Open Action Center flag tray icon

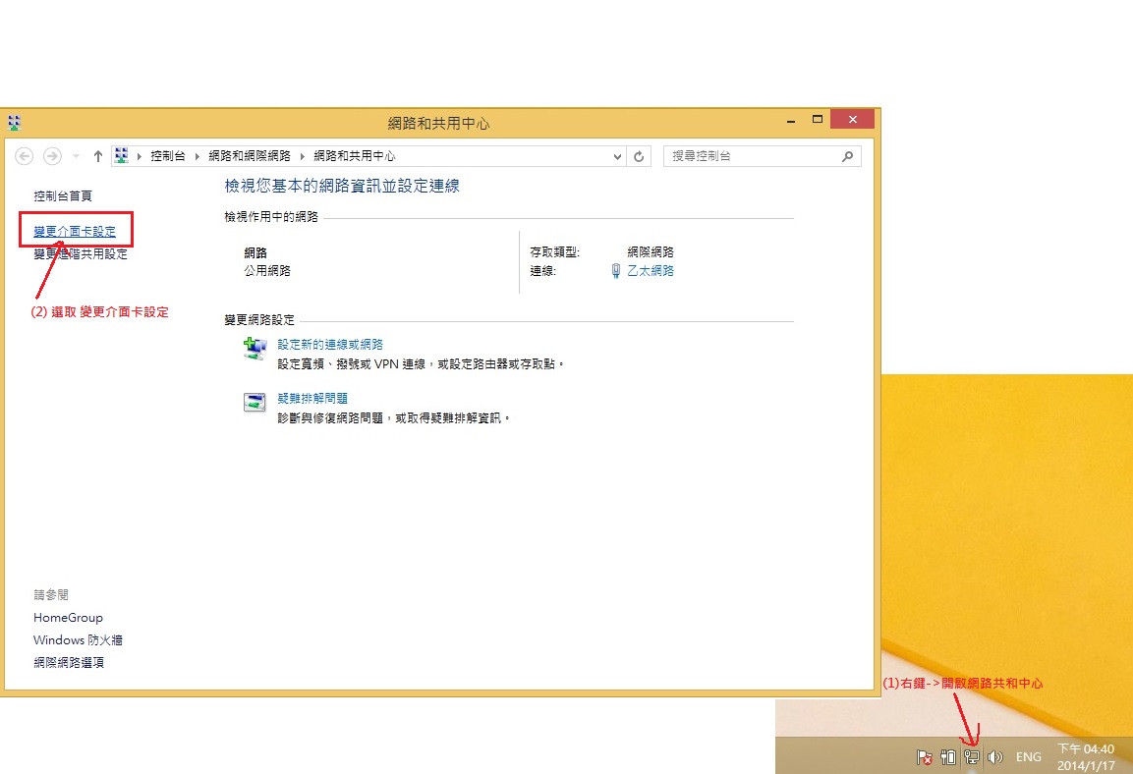click(924, 756)
